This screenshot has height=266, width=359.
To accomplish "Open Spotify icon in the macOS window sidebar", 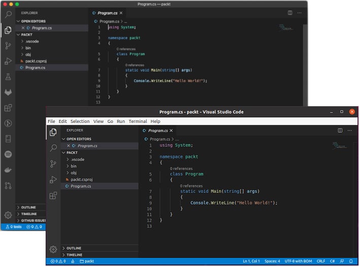I will click(8, 154).
